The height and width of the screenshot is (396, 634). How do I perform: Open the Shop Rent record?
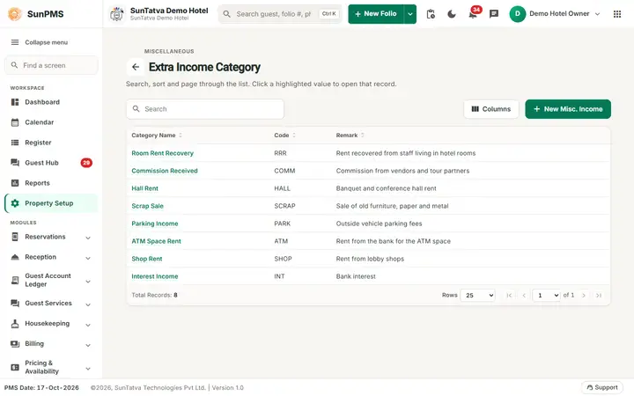point(147,259)
